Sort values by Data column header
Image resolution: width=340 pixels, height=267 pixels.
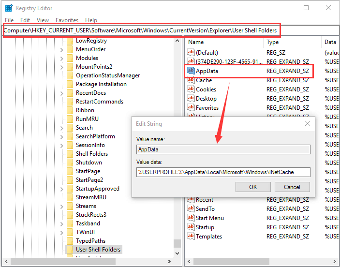tap(330, 42)
